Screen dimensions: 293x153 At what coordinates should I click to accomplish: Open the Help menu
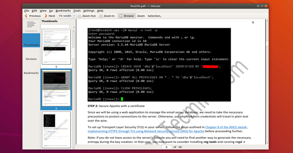[100, 11]
